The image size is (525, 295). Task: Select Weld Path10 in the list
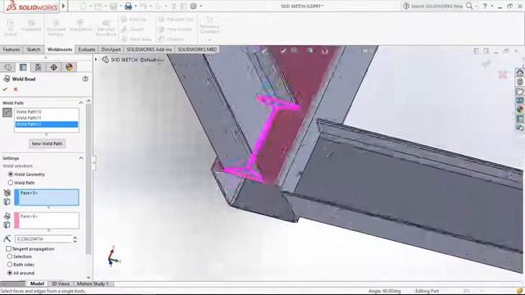pos(47,111)
